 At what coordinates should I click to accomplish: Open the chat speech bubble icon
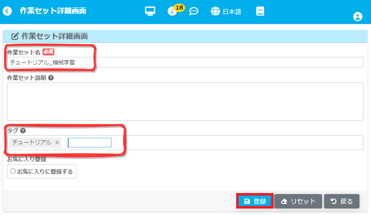point(194,11)
